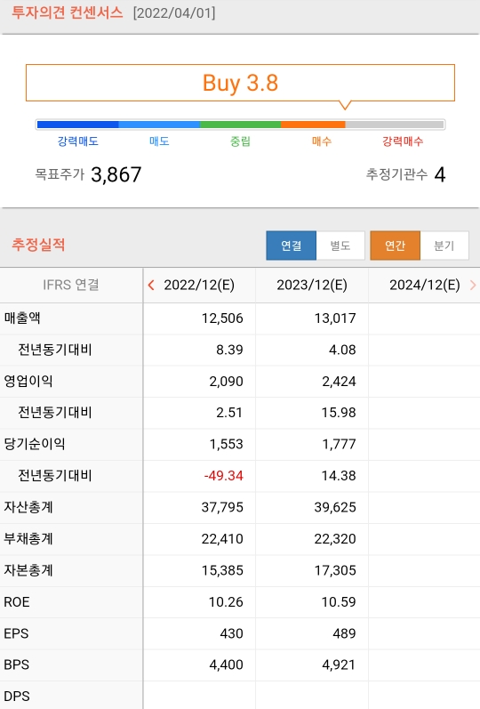Image resolution: width=480 pixels, height=709 pixels.
Task: Click operating profit growth 2.51
Action: point(229,413)
